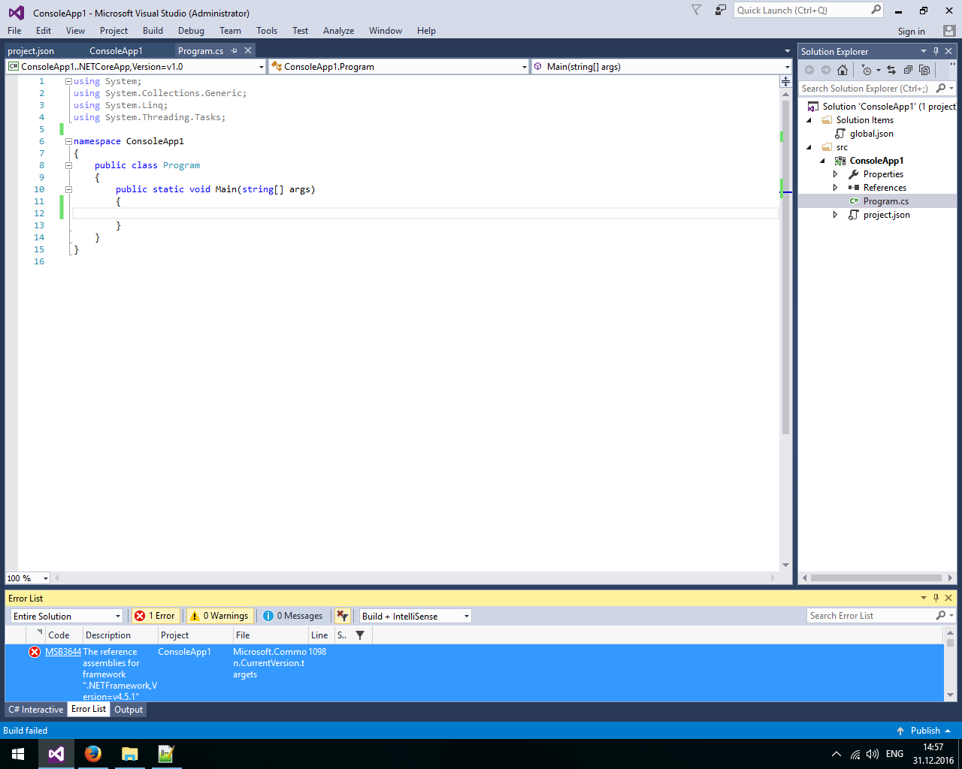Click the Forward arrow in Solution Explorer
This screenshot has width=962, height=769.
coord(826,70)
